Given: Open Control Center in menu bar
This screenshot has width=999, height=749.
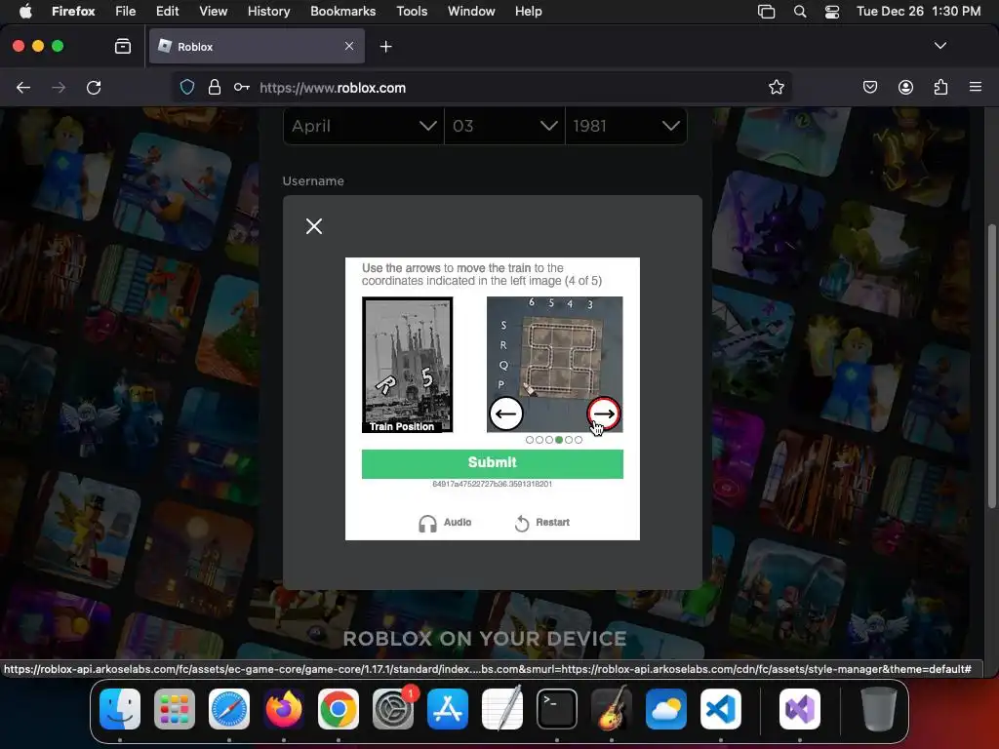Looking at the screenshot, I should pos(831,12).
